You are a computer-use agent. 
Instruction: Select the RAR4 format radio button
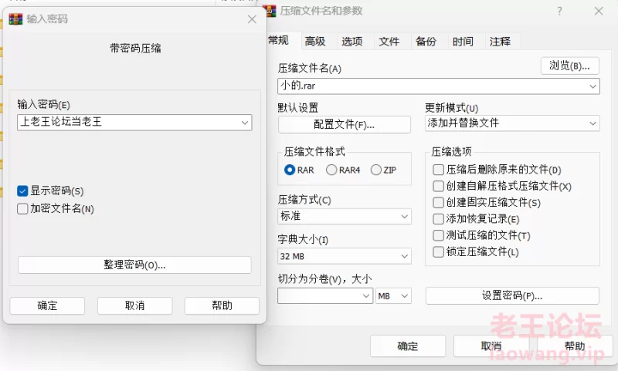(331, 170)
